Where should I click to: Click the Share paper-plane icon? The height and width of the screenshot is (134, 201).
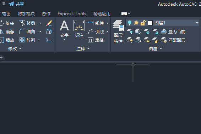tap(11, 4)
